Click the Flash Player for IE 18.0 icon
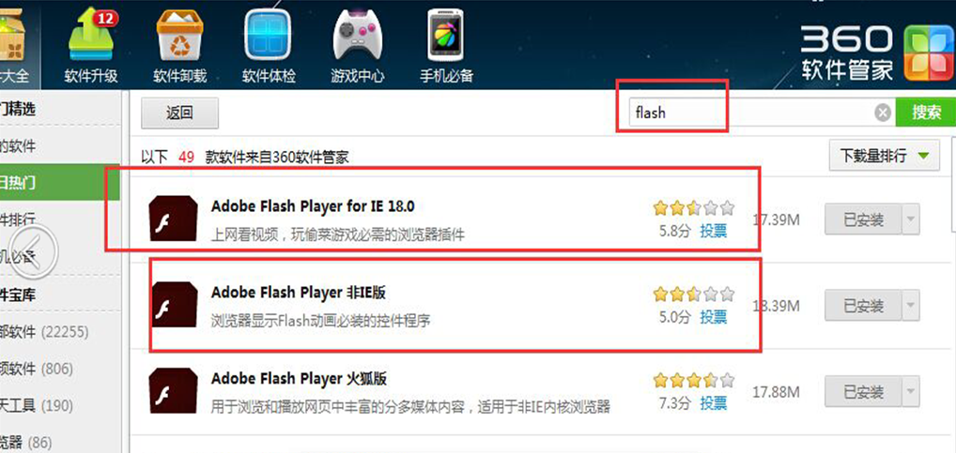The height and width of the screenshot is (453, 956). tap(173, 218)
